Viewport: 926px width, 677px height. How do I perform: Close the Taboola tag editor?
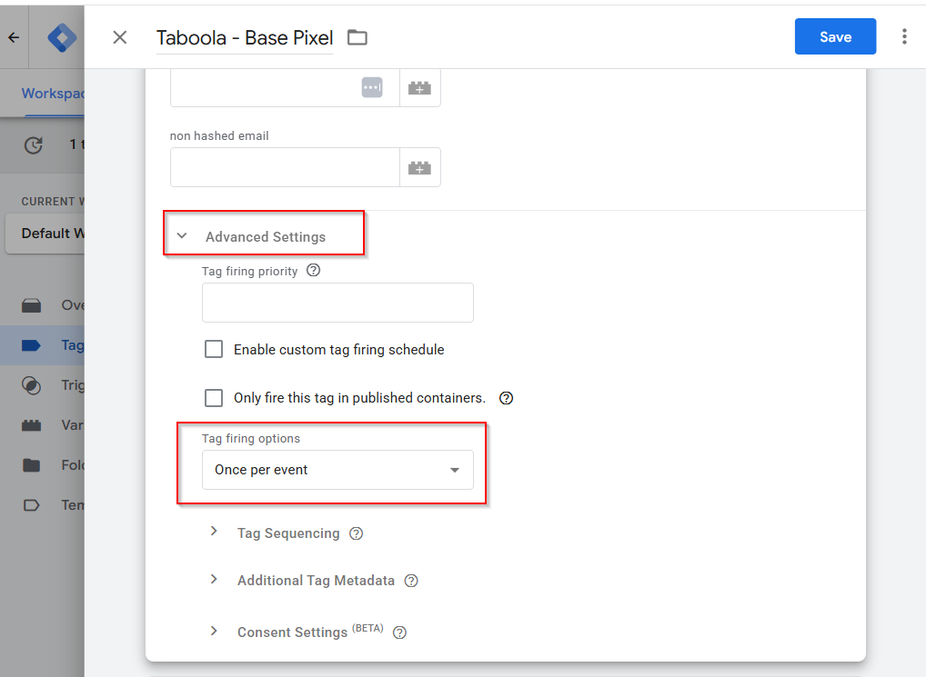(x=120, y=38)
